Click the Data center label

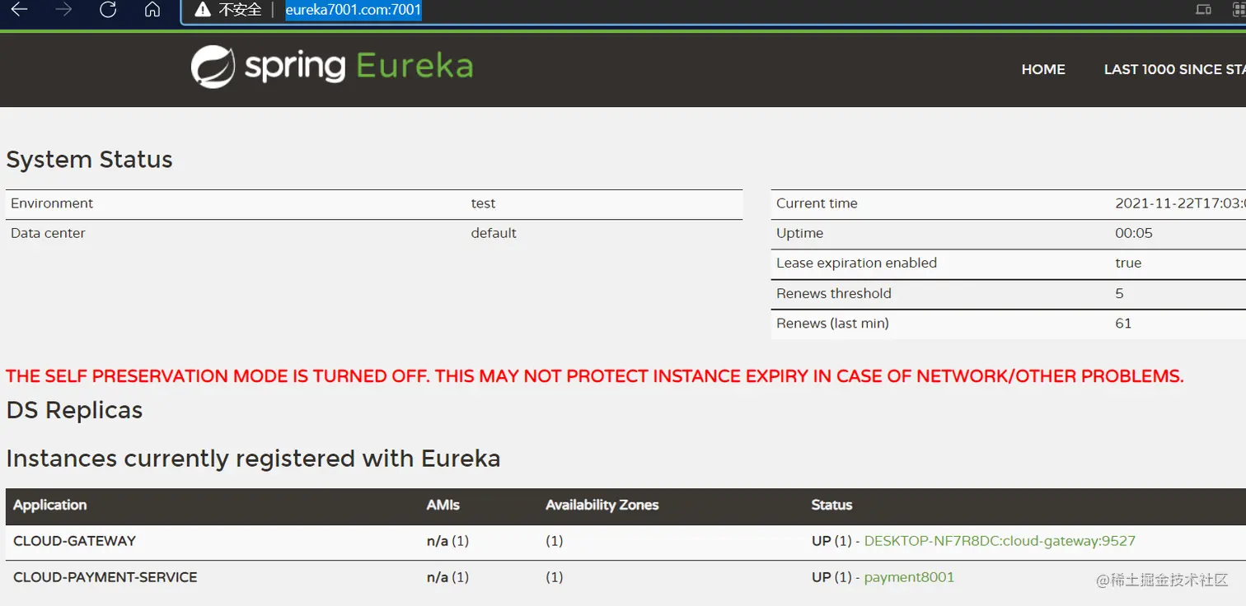tap(48, 233)
